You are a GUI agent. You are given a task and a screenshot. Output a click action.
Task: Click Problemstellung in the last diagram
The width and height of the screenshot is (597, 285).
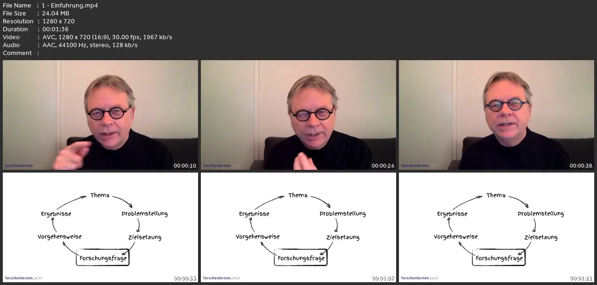coord(541,214)
